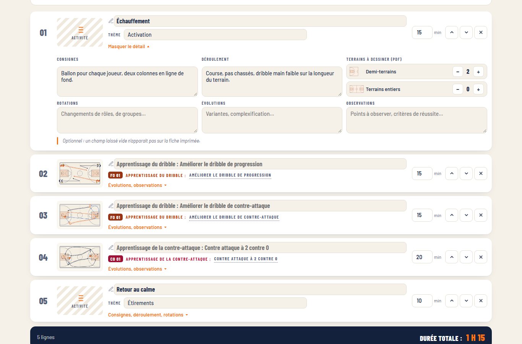Move line 04 Contre attaque à 2 contre 0 up
Viewport: 522px width, 344px height.
[452, 257]
